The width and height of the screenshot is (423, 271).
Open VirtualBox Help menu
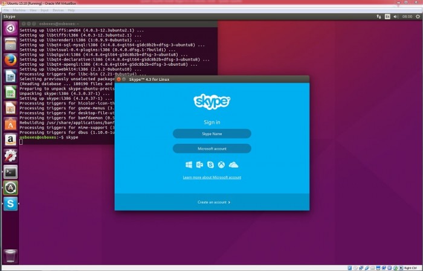[x=71, y=10]
